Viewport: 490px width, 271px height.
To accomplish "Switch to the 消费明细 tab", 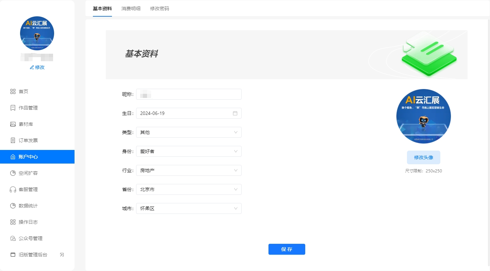I will click(131, 9).
